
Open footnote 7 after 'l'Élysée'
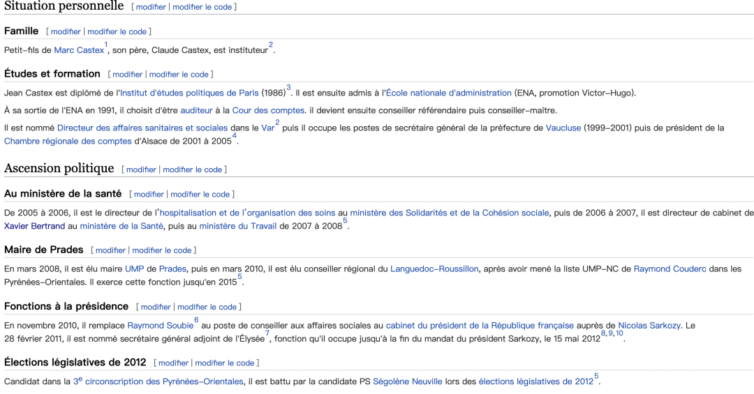click(267, 333)
